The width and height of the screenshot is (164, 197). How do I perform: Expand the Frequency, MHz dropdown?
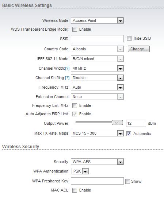pos(97,87)
